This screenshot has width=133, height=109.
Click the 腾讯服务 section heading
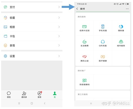(x=82, y=17)
